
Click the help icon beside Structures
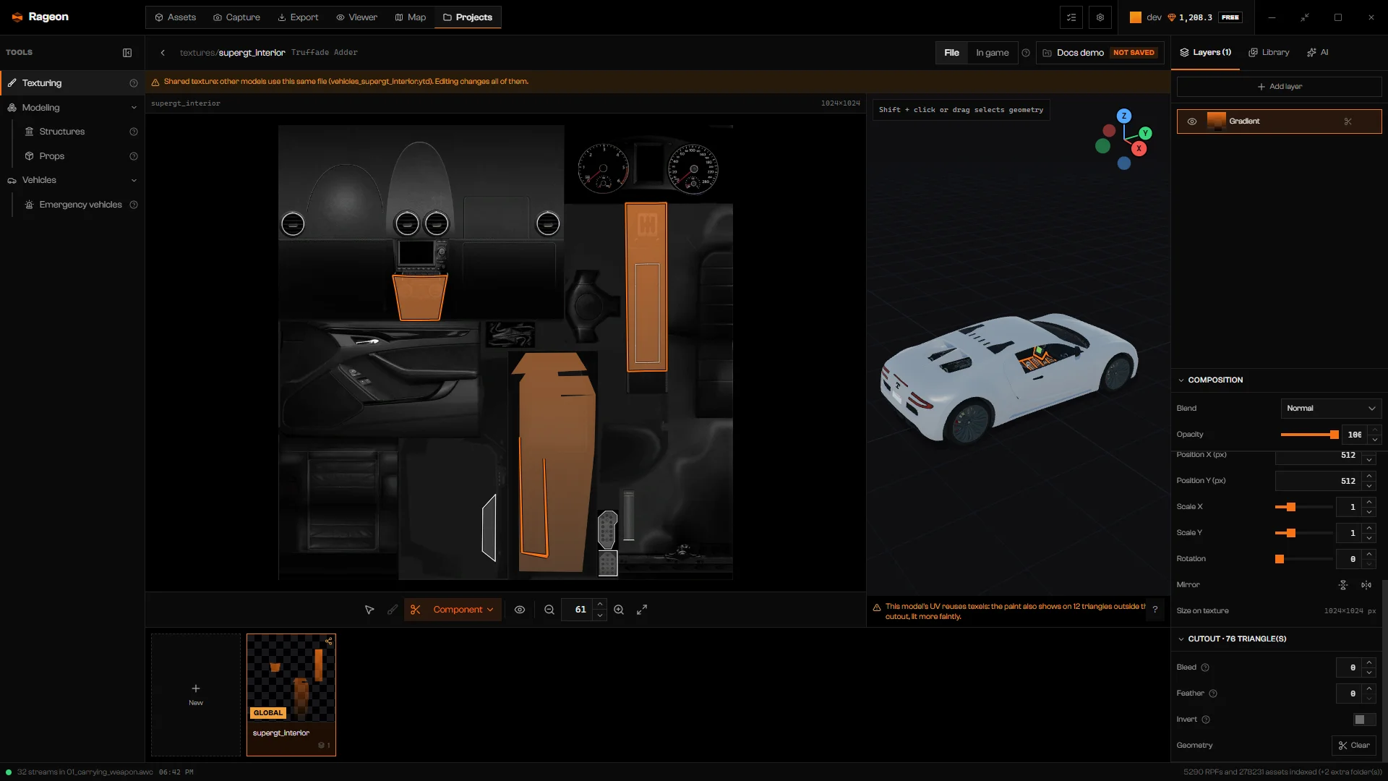coord(134,132)
